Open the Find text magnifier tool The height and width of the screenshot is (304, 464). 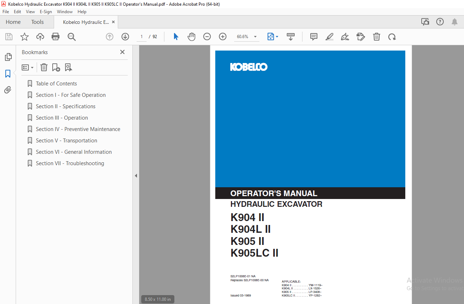[x=72, y=37]
